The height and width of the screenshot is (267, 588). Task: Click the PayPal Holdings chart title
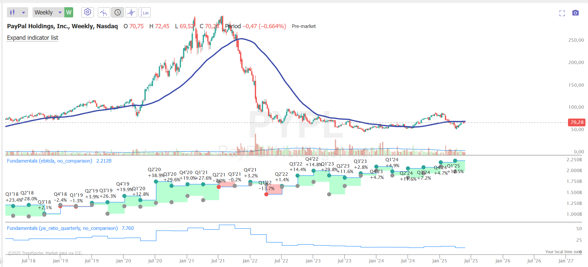point(62,26)
